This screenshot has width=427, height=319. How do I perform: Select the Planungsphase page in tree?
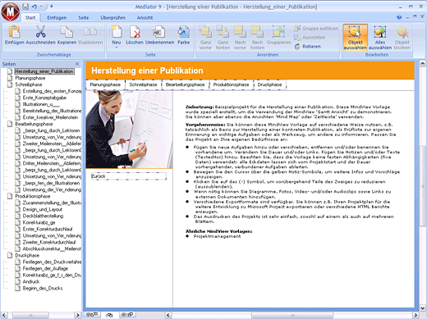point(30,78)
